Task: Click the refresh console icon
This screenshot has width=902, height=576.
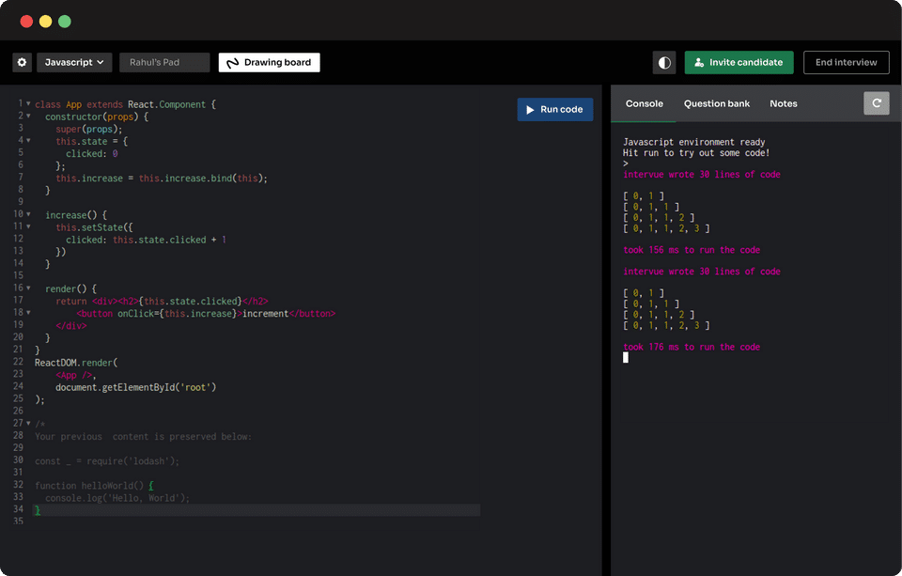Action: (876, 103)
